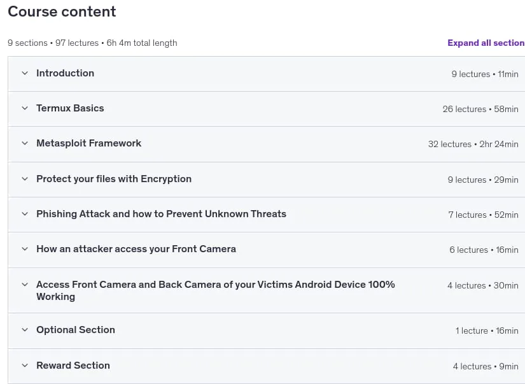Screen dimensions: 525x384
Task: Open the Termux Basics section title
Action: [70, 108]
